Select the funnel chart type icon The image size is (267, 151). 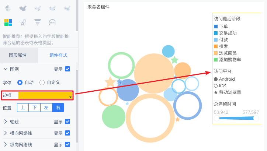click(x=38, y=22)
